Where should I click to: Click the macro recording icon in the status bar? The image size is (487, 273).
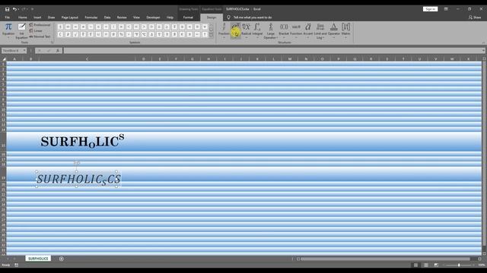16,265
